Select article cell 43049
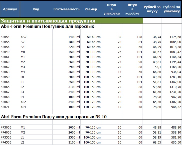Screen dimensions: 182x145 pyautogui.click(x=10, y=52)
